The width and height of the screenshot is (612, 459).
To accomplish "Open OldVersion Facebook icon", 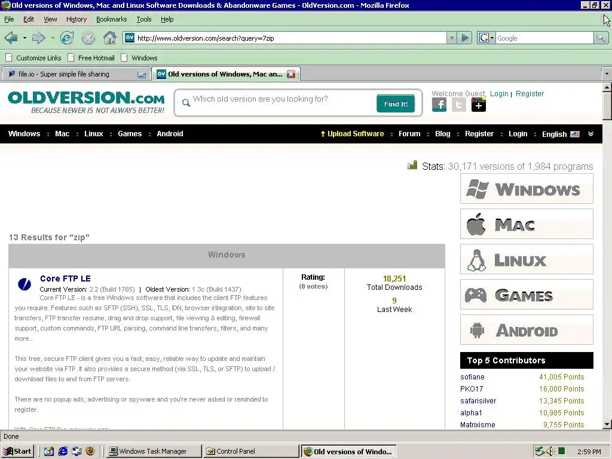I will coord(439,105).
